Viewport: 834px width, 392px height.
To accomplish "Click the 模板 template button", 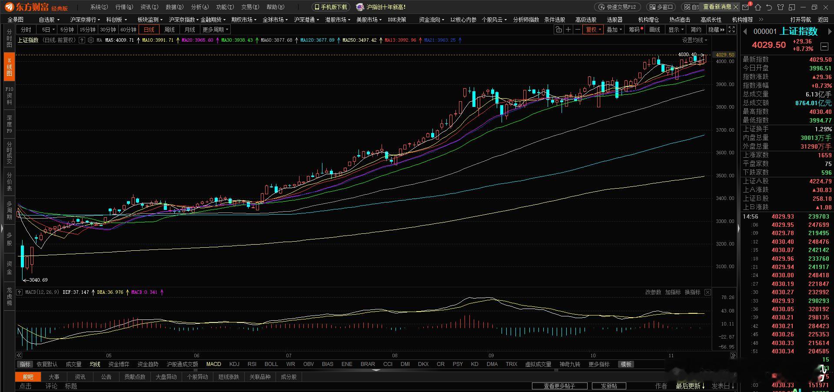I will click(626, 364).
